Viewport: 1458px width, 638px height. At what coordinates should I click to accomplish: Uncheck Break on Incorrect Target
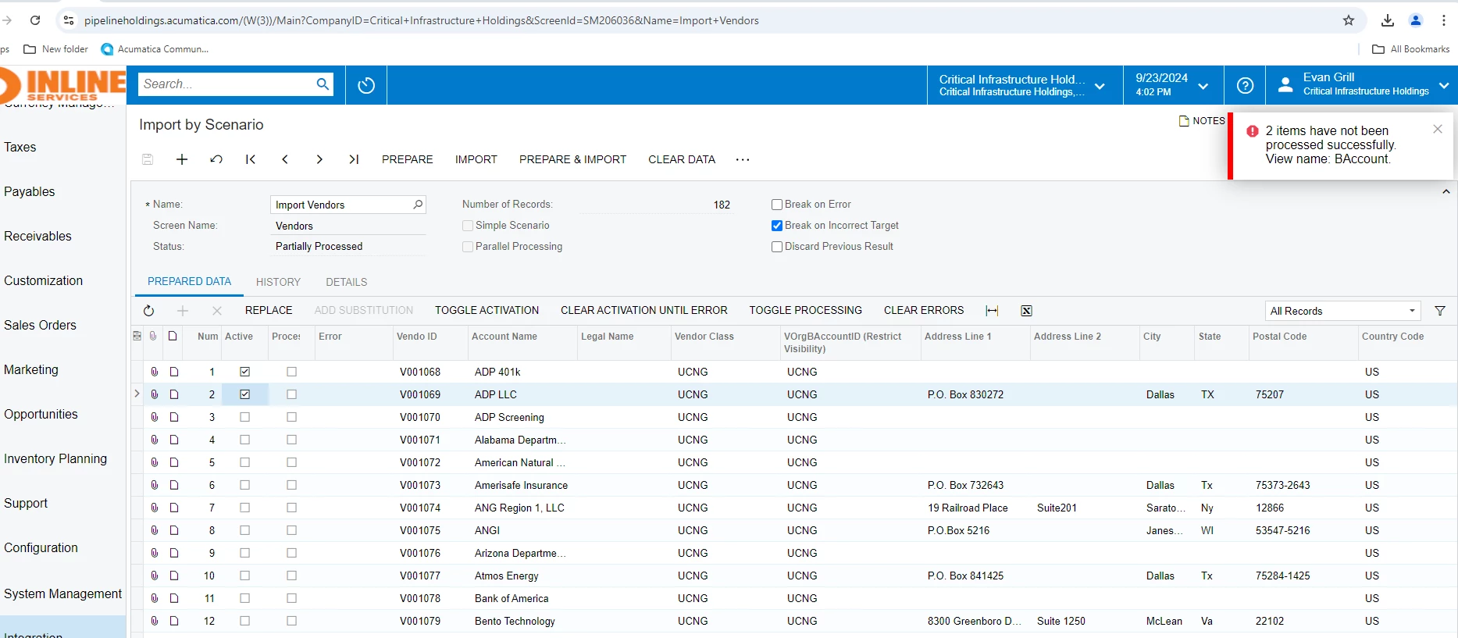pyautogui.click(x=777, y=226)
